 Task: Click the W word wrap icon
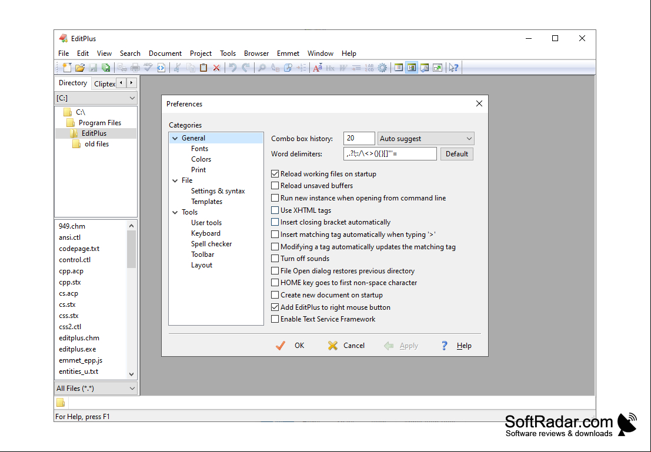[x=343, y=68]
